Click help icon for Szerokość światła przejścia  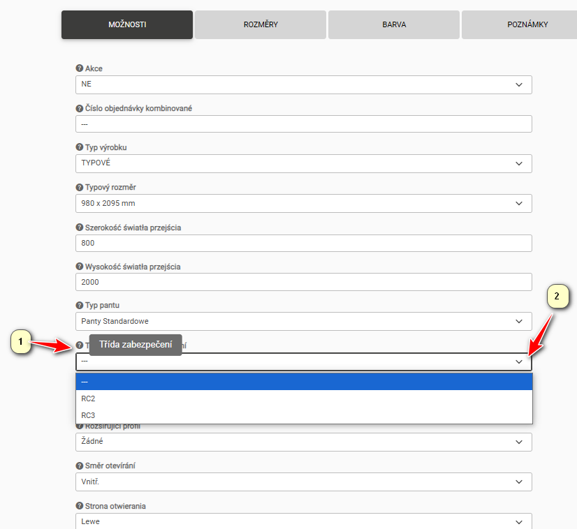pyautogui.click(x=79, y=228)
